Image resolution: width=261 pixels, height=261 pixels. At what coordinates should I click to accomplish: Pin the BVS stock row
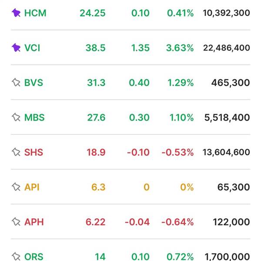(16, 83)
